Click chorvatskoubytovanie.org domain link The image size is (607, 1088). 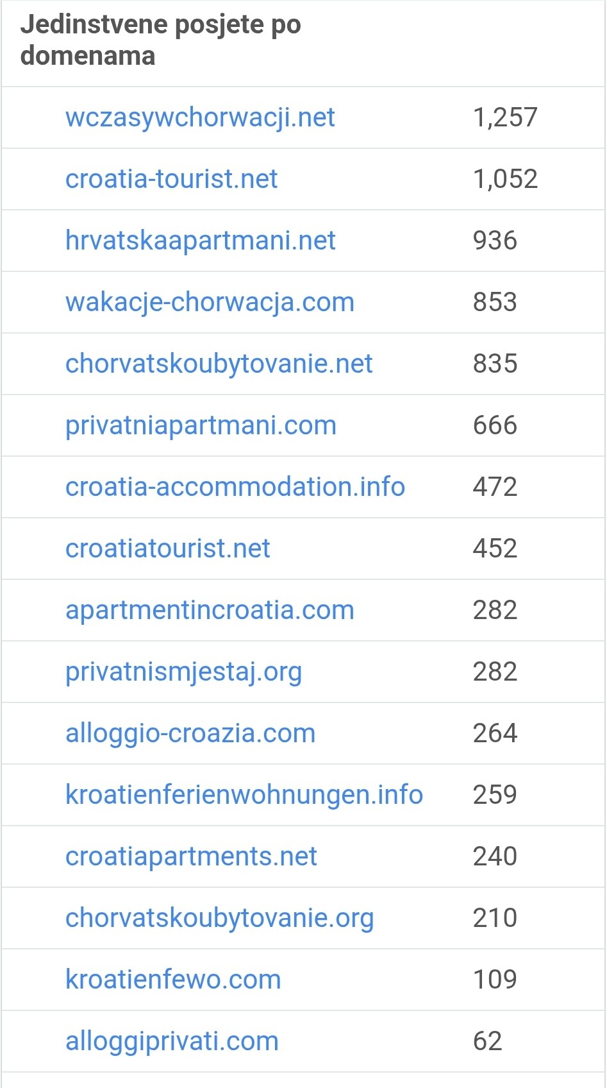219,918
